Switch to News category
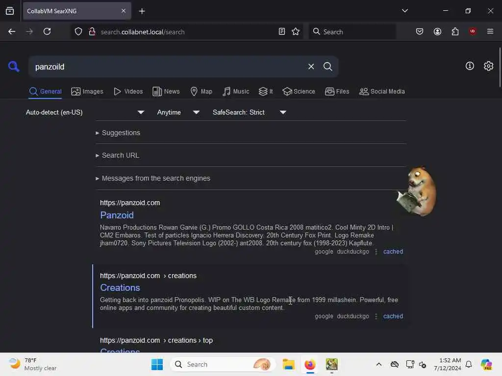This screenshot has width=502, height=376. click(166, 92)
